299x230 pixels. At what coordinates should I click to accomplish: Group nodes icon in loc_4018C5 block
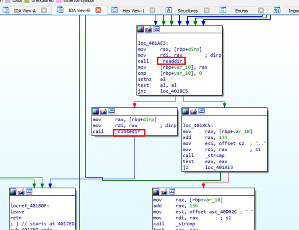click(x=201, y=111)
